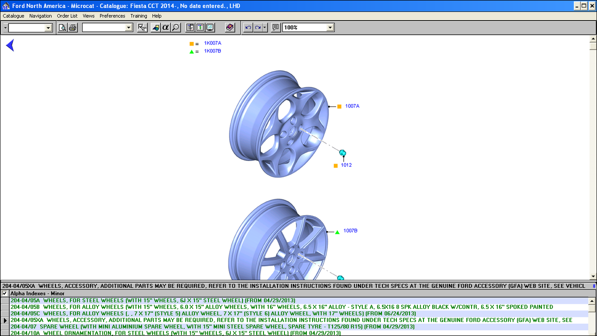This screenshot has height=336, width=597.
Task: Open the Order List menu
Action: [67, 16]
